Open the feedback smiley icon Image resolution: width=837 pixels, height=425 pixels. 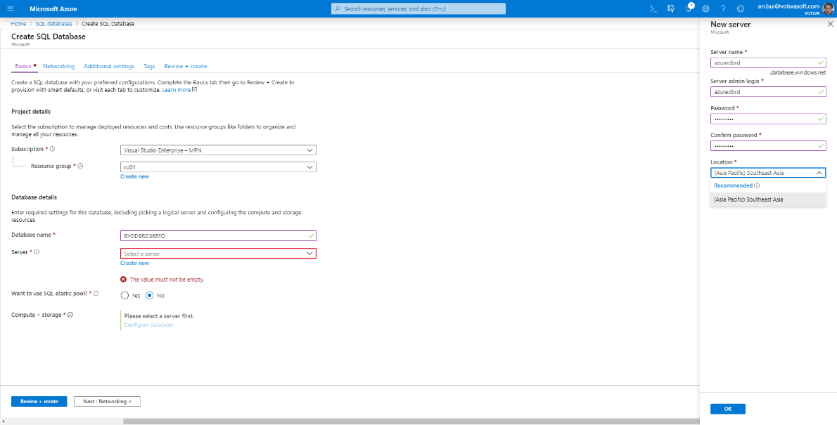coord(741,8)
